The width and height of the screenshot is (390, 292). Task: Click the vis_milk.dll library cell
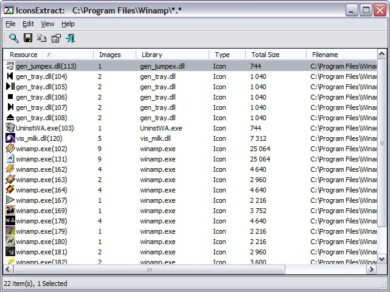155,138
